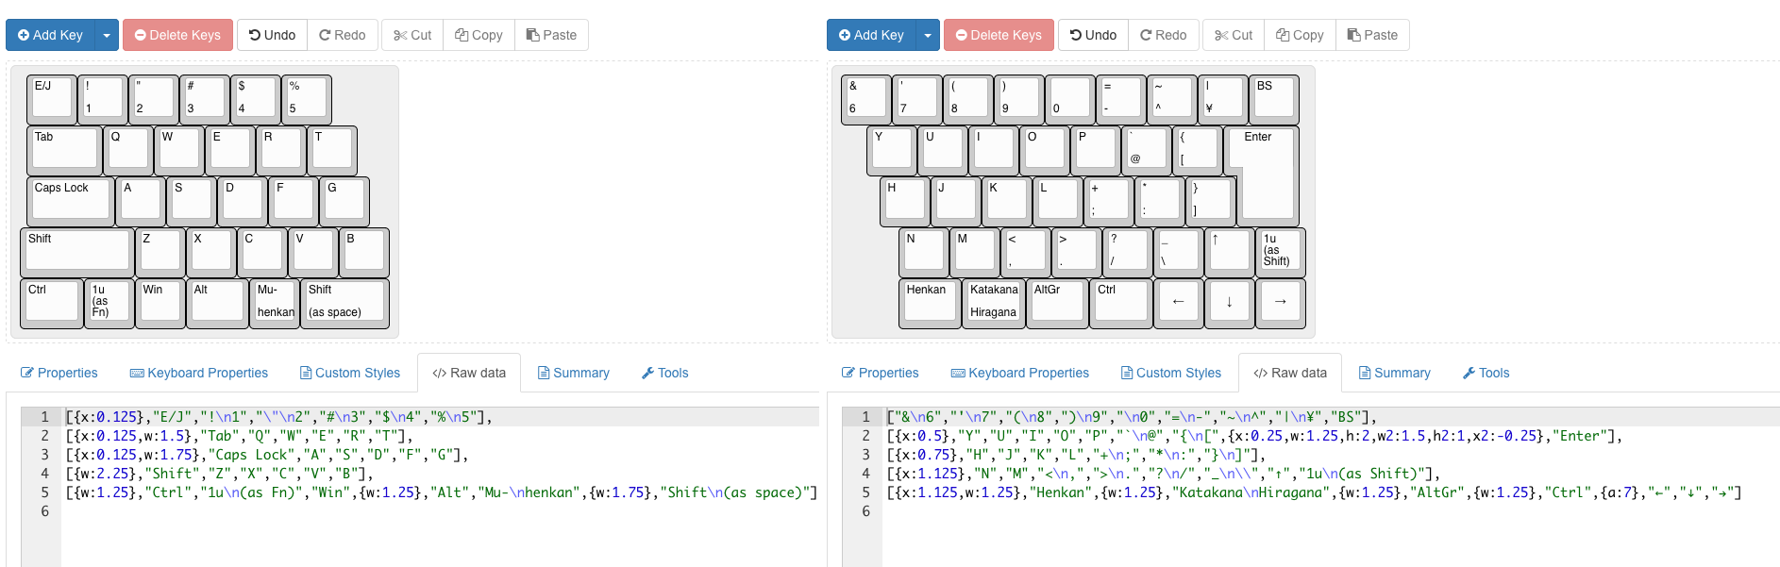Open Keyboard Properties tab in left editor
Image resolution: width=1780 pixels, height=567 pixels.
pyautogui.click(x=199, y=373)
